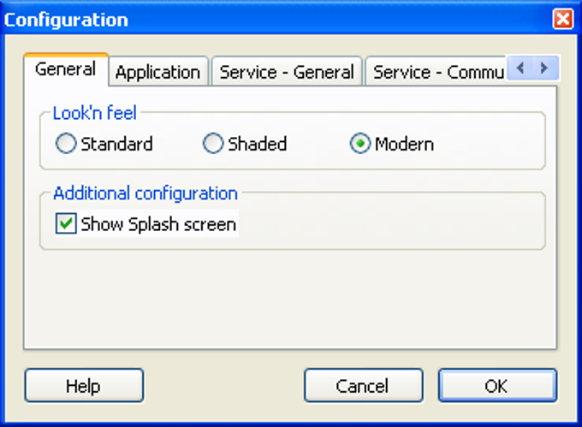Image resolution: width=582 pixels, height=427 pixels.
Task: Confirm settings with the OK button
Action: [497, 385]
